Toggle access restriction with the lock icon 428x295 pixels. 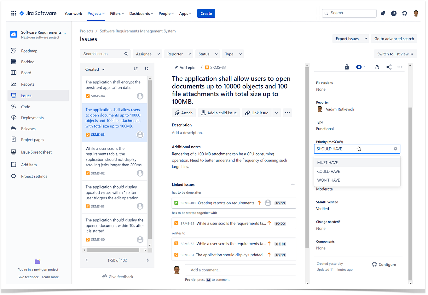click(x=347, y=67)
